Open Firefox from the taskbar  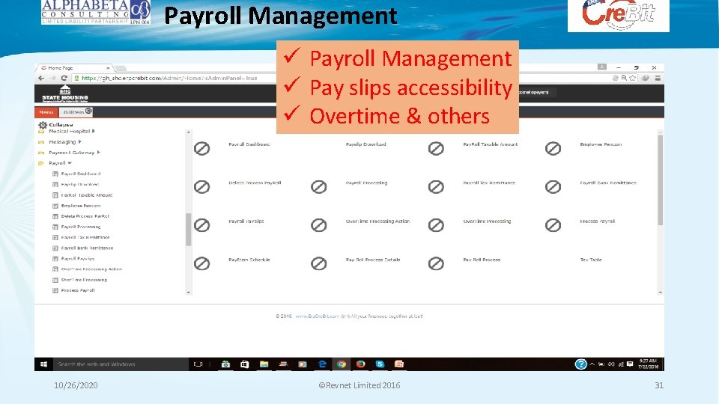(x=361, y=364)
